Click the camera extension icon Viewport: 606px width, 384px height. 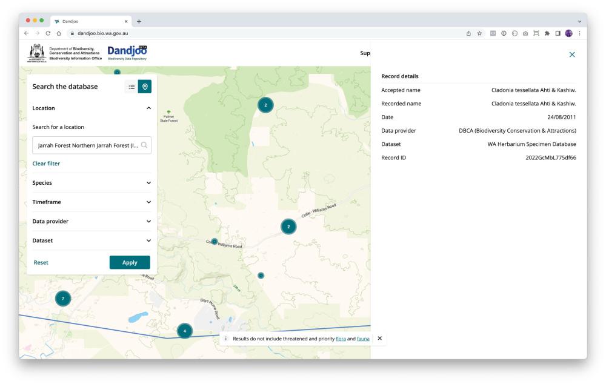[x=525, y=33]
